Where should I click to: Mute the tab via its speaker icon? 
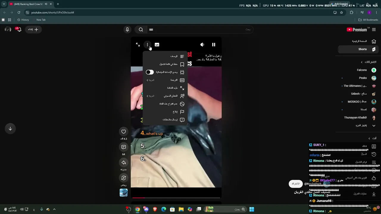(46, 4)
